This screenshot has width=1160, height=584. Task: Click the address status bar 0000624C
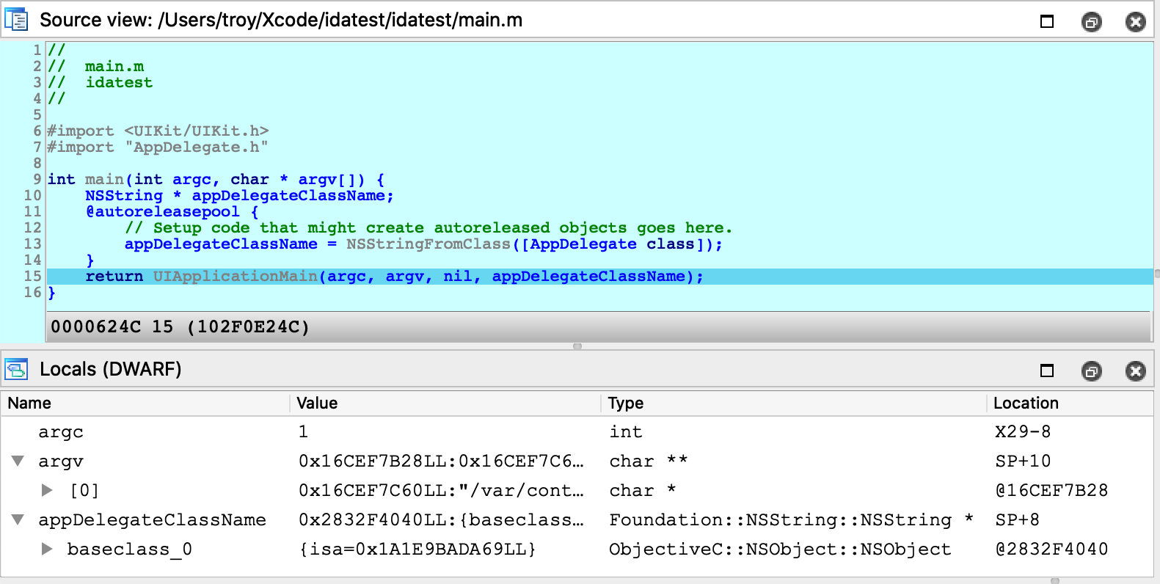click(180, 326)
